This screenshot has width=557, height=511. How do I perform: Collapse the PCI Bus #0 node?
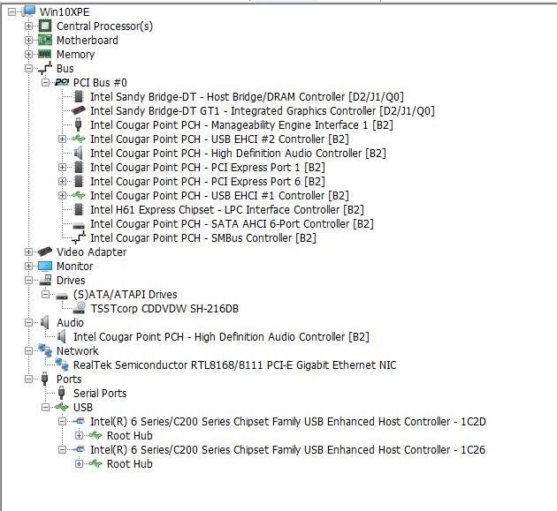click(x=45, y=83)
